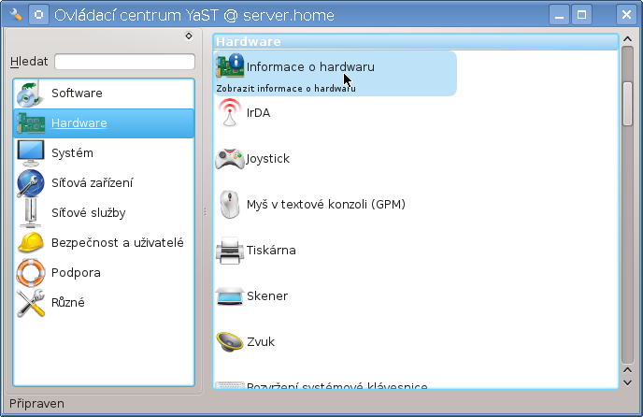Launch the Joystick module text
Viewport: 643px width, 417px height.
click(268, 159)
